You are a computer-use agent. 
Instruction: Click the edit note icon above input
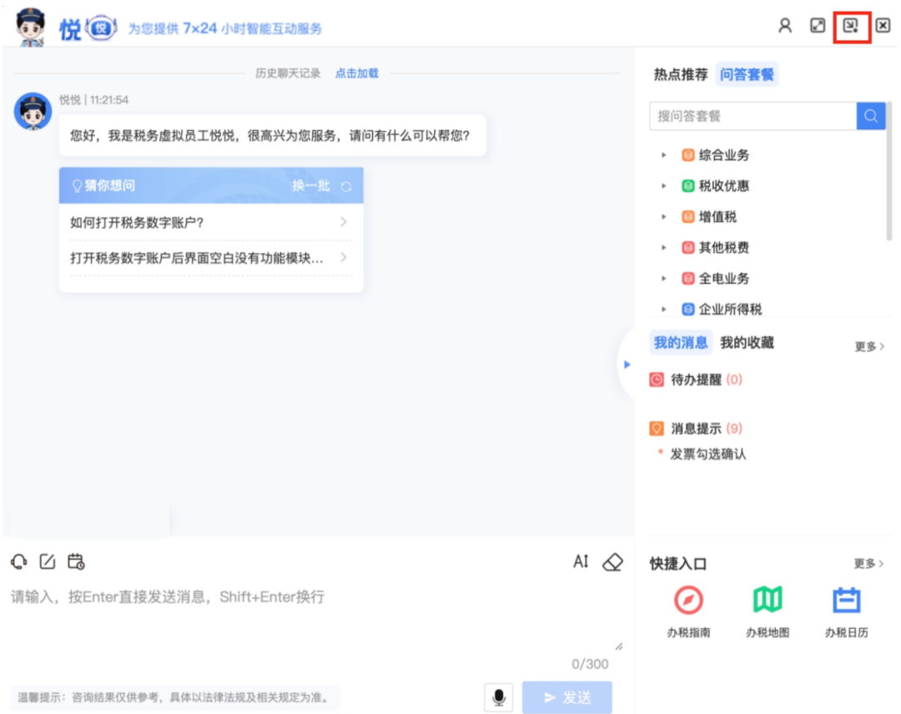coord(48,561)
